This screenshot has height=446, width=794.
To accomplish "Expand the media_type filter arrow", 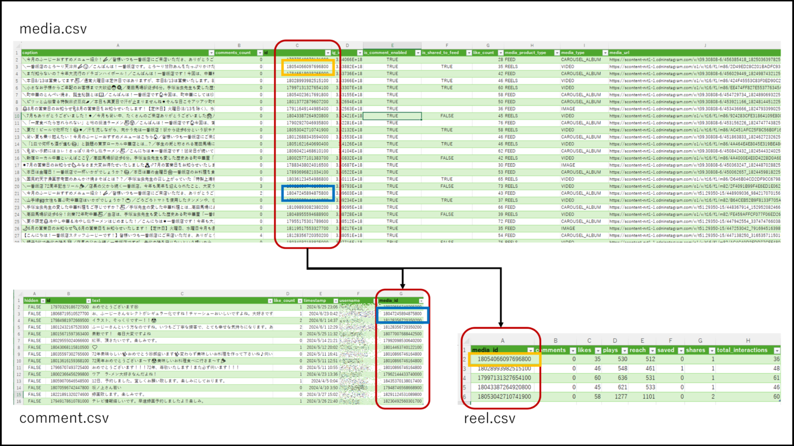I will tap(605, 53).
